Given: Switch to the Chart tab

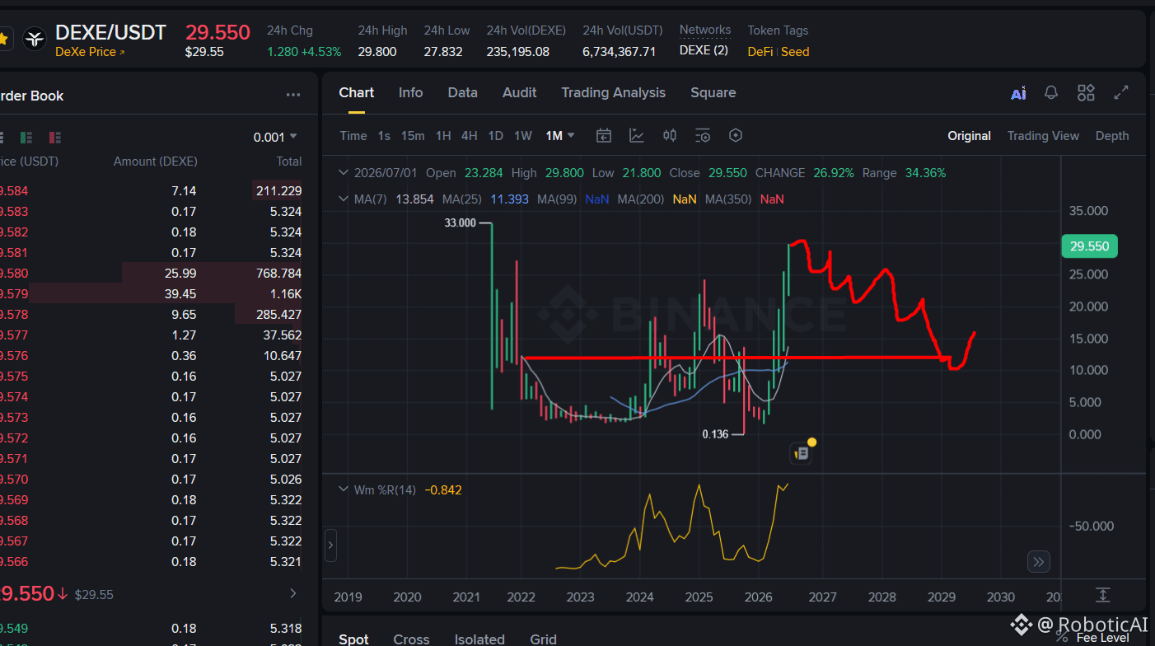Looking at the screenshot, I should [356, 93].
